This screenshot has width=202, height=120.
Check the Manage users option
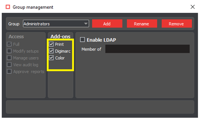tap(9, 58)
